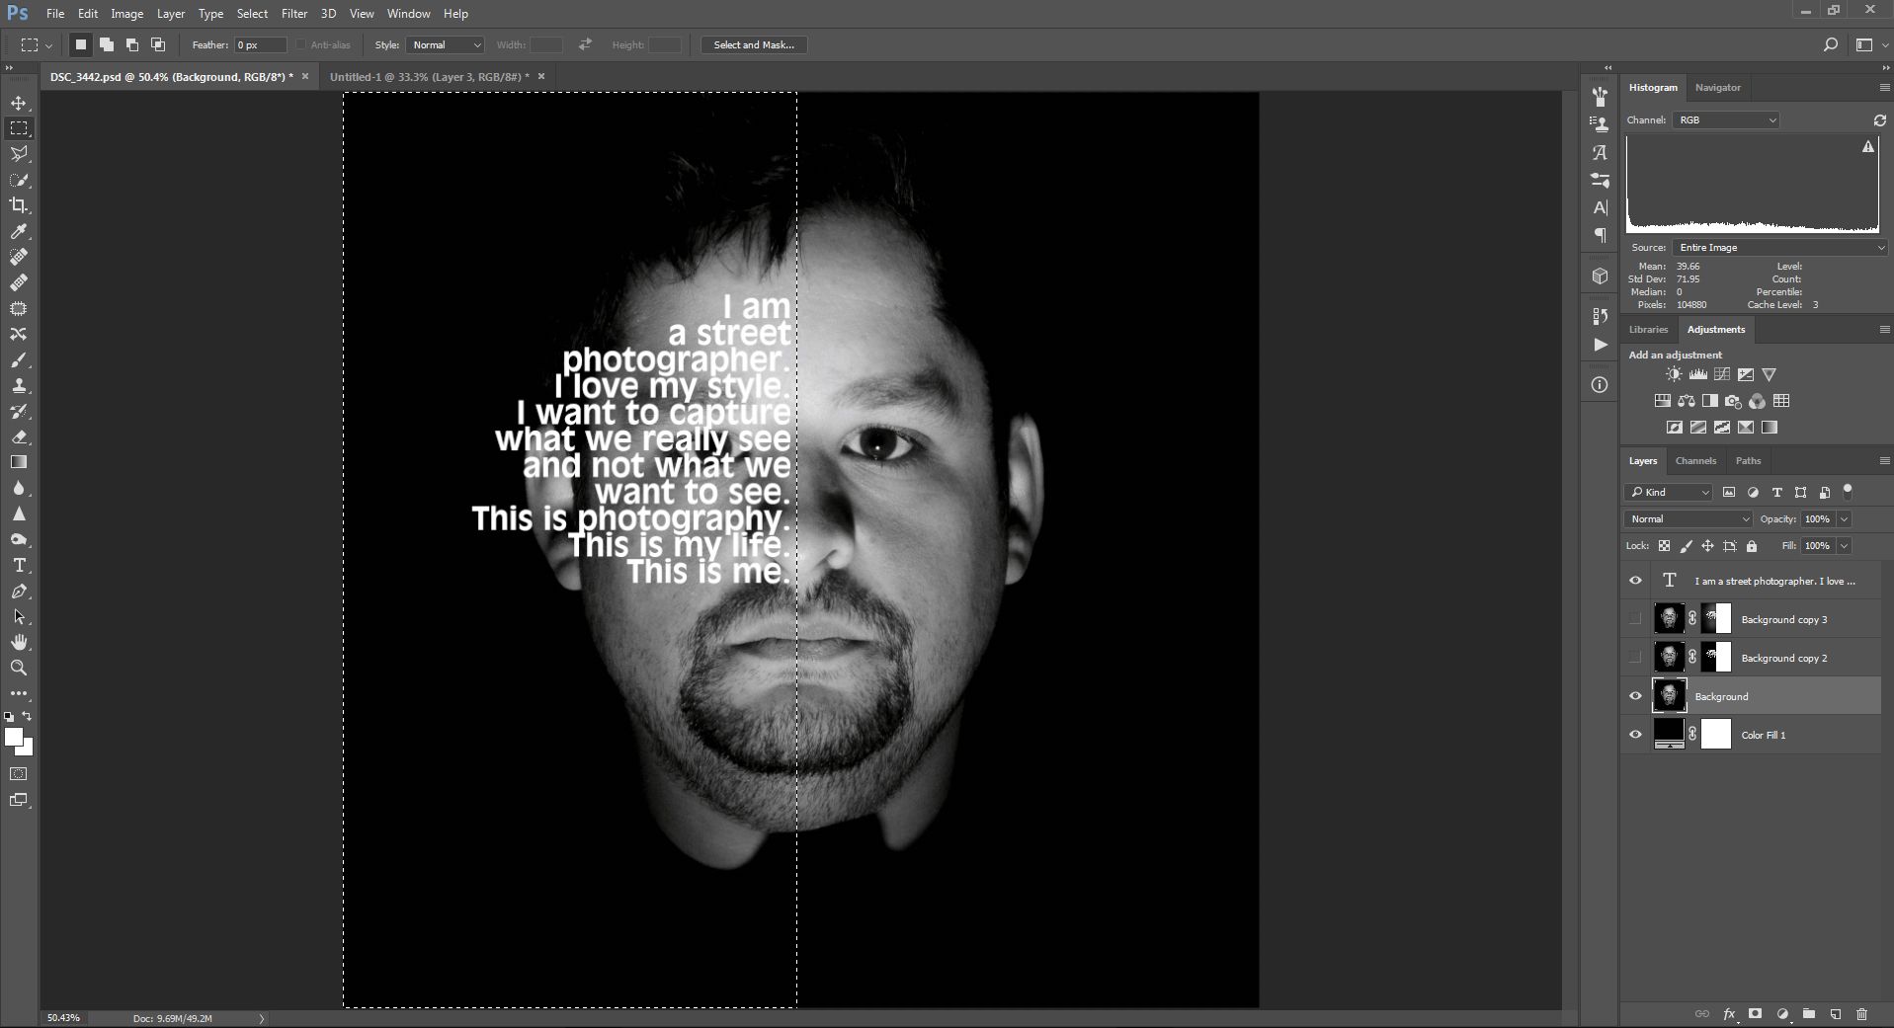The height and width of the screenshot is (1028, 1894).
Task: Switch to the Untitled-1 document tab
Action: [429, 76]
